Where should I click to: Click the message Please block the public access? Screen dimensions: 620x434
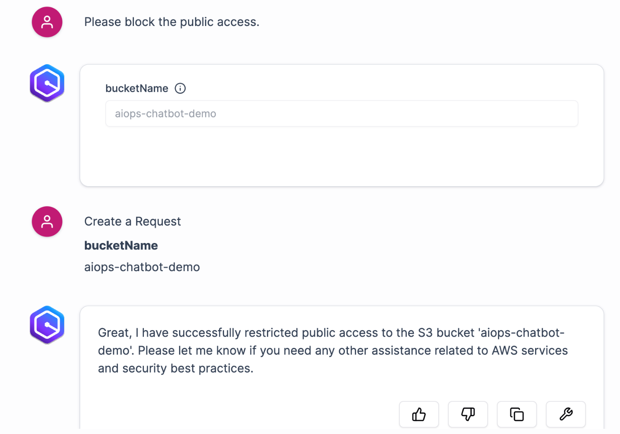tap(172, 22)
